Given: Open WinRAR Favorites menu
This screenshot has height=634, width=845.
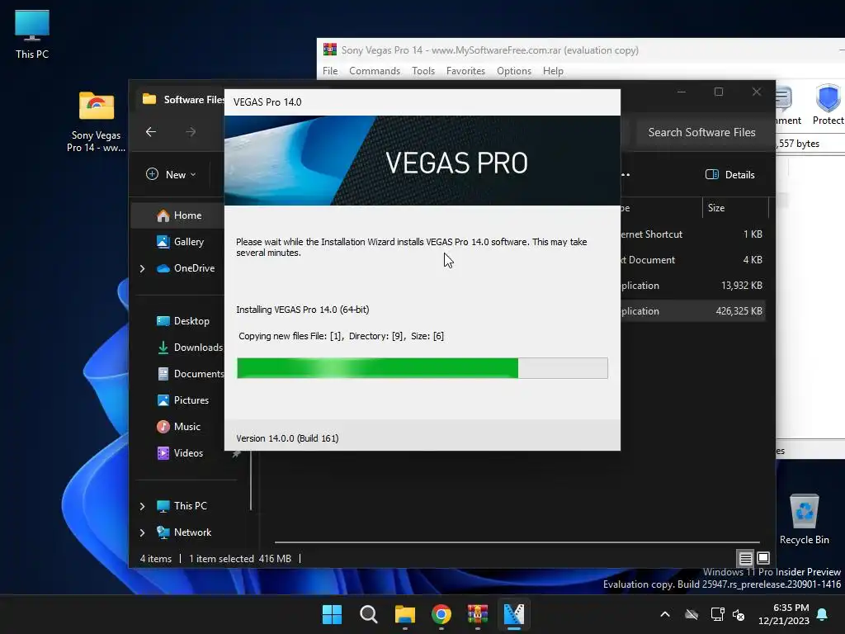Looking at the screenshot, I should (x=465, y=71).
